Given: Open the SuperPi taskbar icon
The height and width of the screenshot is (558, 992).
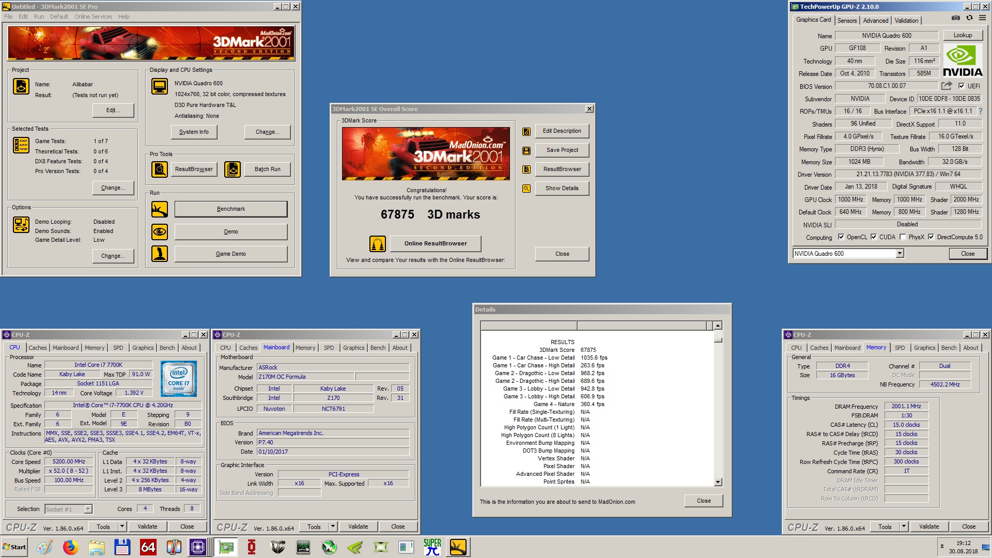Looking at the screenshot, I should [432, 547].
